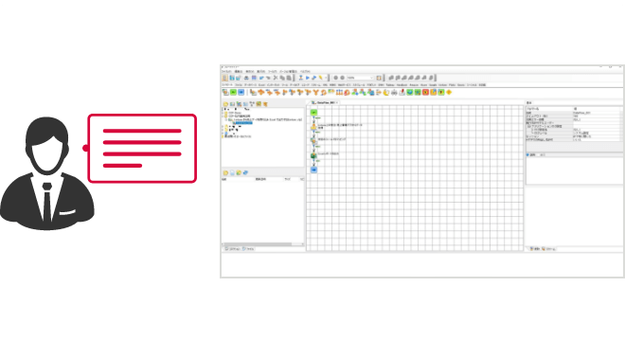Select the red square palette component
The height and width of the screenshot is (341, 625).
[425, 92]
